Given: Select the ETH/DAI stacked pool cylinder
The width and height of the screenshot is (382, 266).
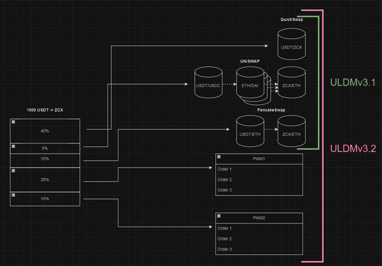Looking at the screenshot, I should pyautogui.click(x=250, y=85).
